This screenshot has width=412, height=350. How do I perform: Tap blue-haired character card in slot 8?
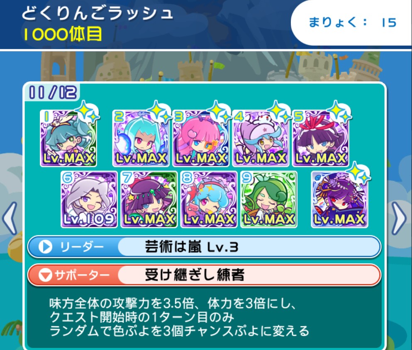click(x=209, y=199)
